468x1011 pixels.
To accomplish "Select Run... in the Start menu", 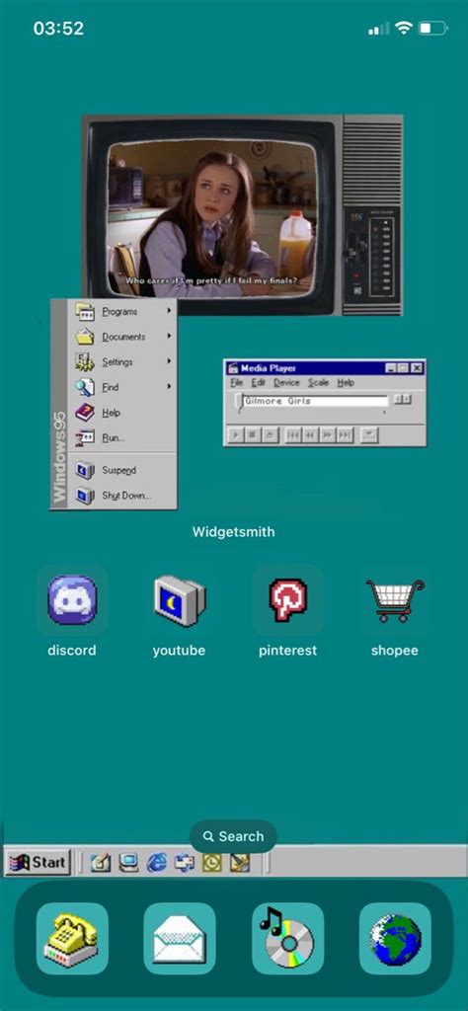I will pos(122,437).
